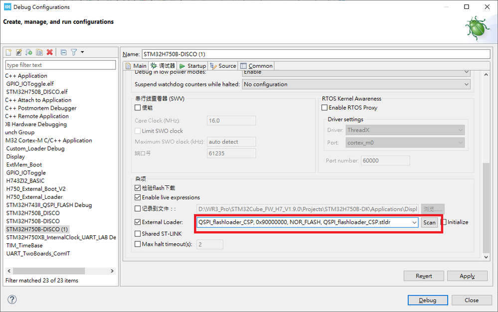Toggle the Limit SWO clock checkbox

[x=138, y=131]
